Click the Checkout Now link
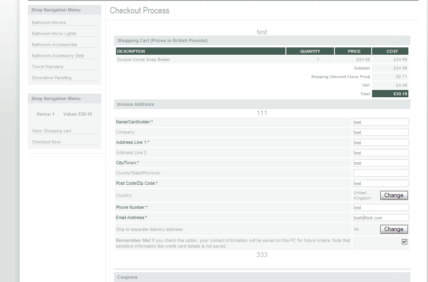The height and width of the screenshot is (282, 428). coord(46,142)
